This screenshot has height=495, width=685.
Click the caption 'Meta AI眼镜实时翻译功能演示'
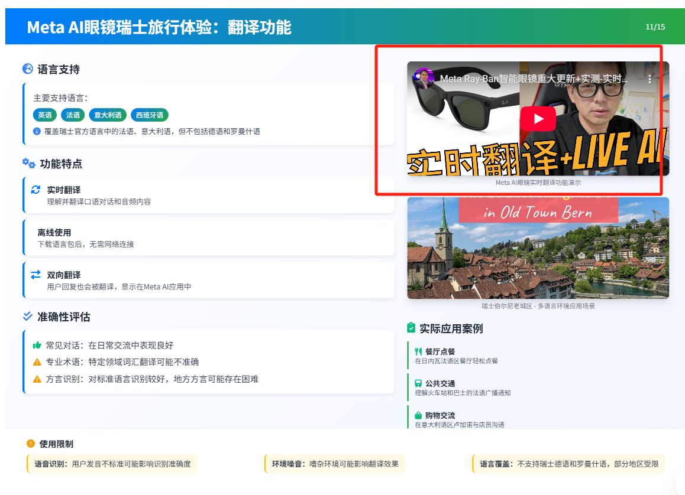coord(538,183)
